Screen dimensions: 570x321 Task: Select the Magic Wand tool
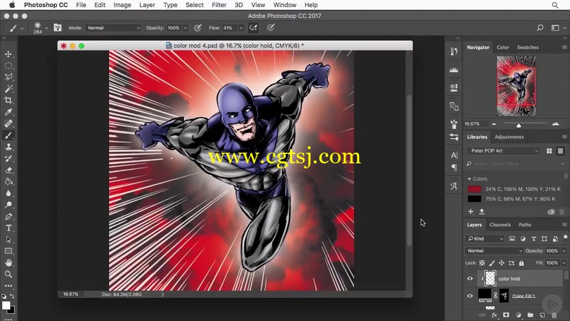click(x=9, y=88)
